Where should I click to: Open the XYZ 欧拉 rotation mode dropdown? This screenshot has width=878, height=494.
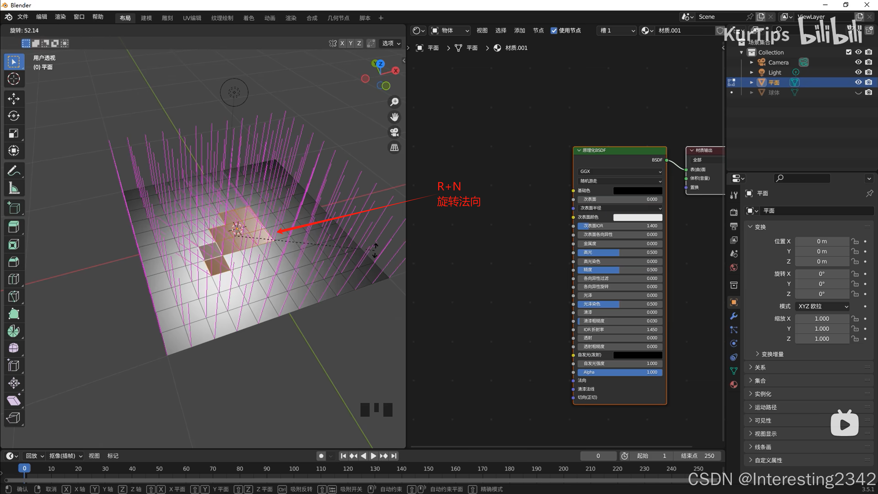point(822,306)
